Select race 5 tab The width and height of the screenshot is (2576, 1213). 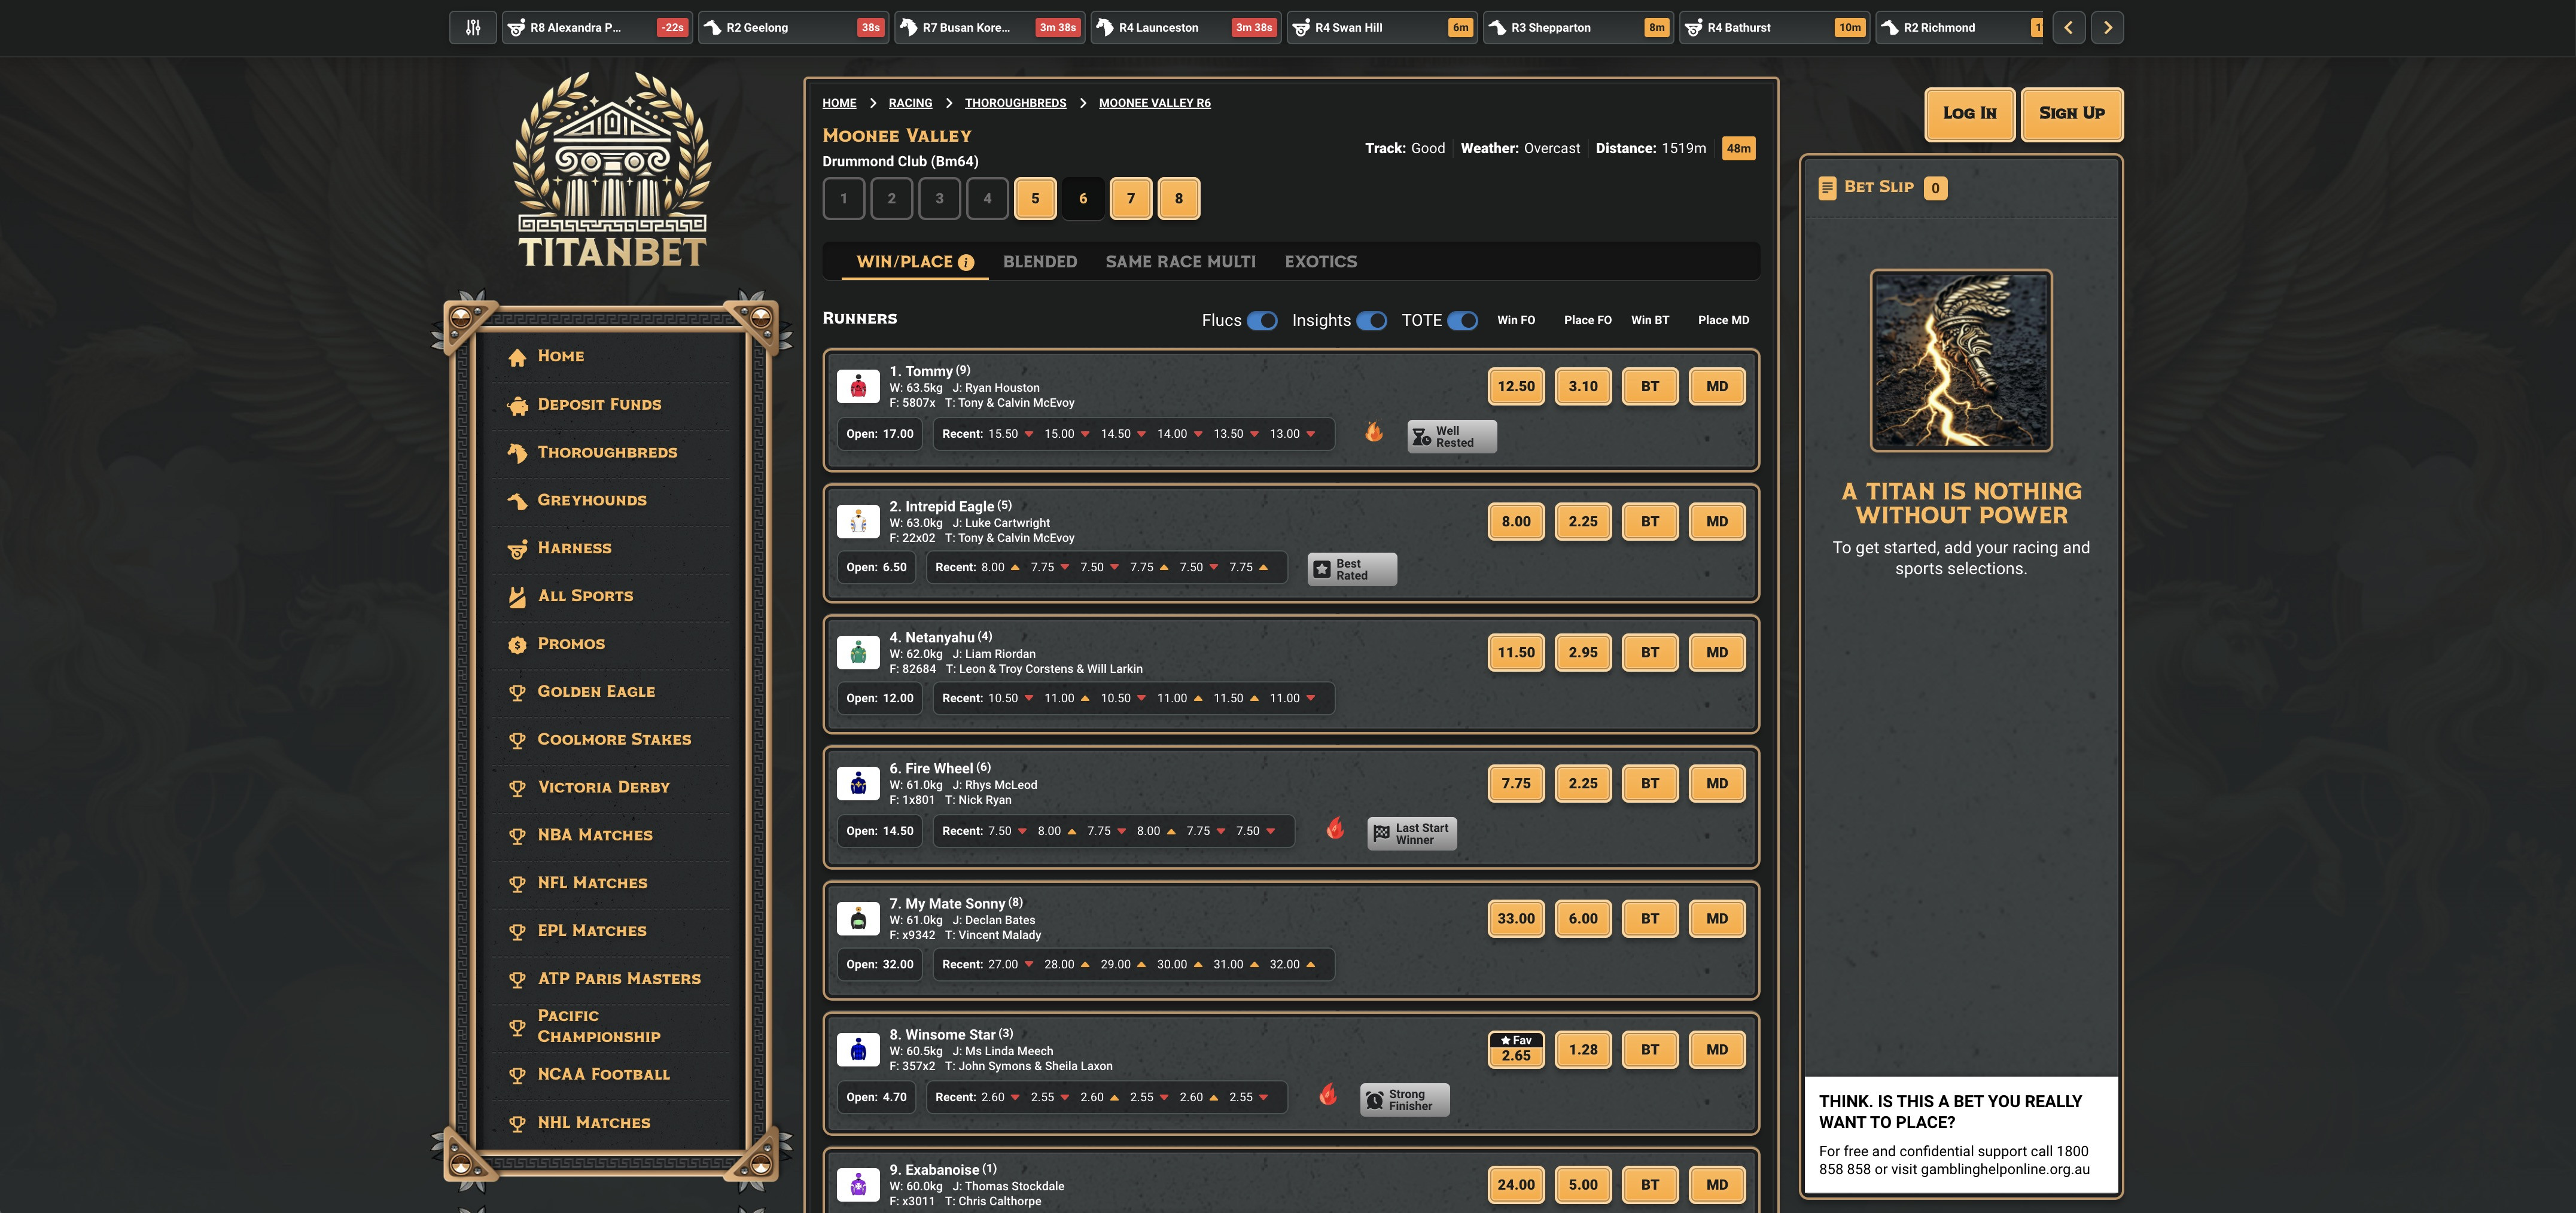[x=1035, y=198]
